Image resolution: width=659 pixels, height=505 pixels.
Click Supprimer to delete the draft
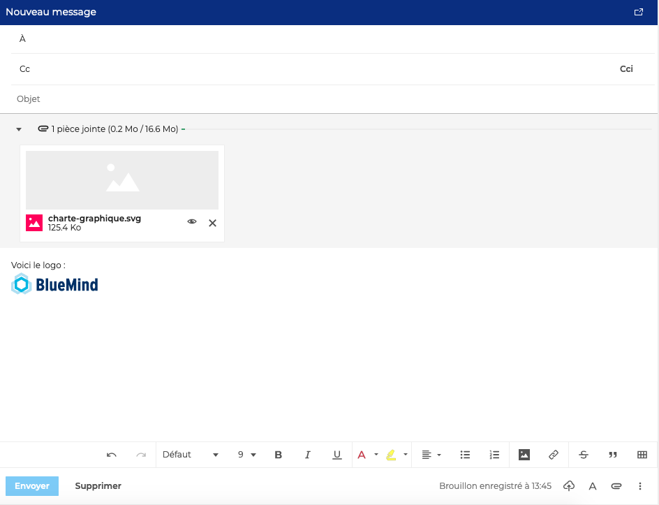98,486
